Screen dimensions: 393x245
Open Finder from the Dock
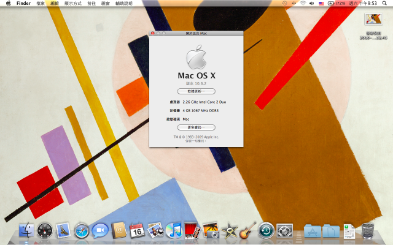tap(26, 230)
